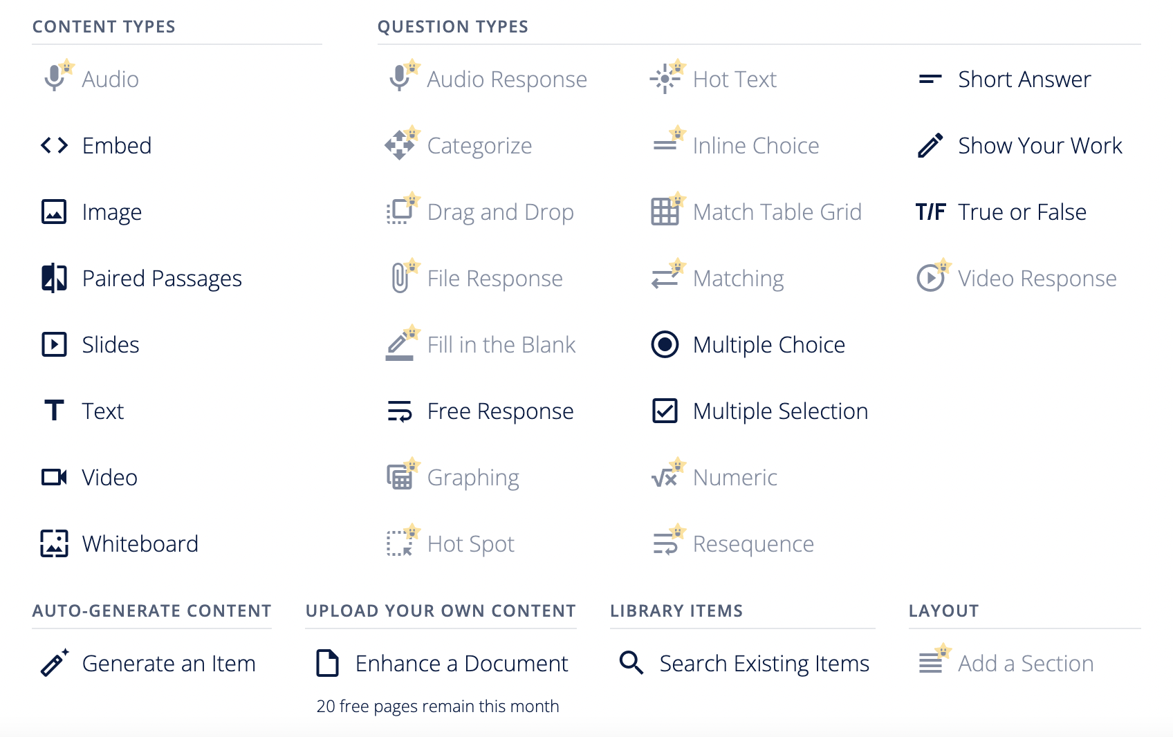The width and height of the screenshot is (1173, 737).
Task: Open the Slides content type icon
Action: [x=54, y=344]
